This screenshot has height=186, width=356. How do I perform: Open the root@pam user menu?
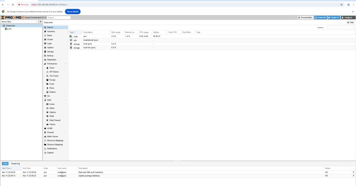(x=348, y=18)
